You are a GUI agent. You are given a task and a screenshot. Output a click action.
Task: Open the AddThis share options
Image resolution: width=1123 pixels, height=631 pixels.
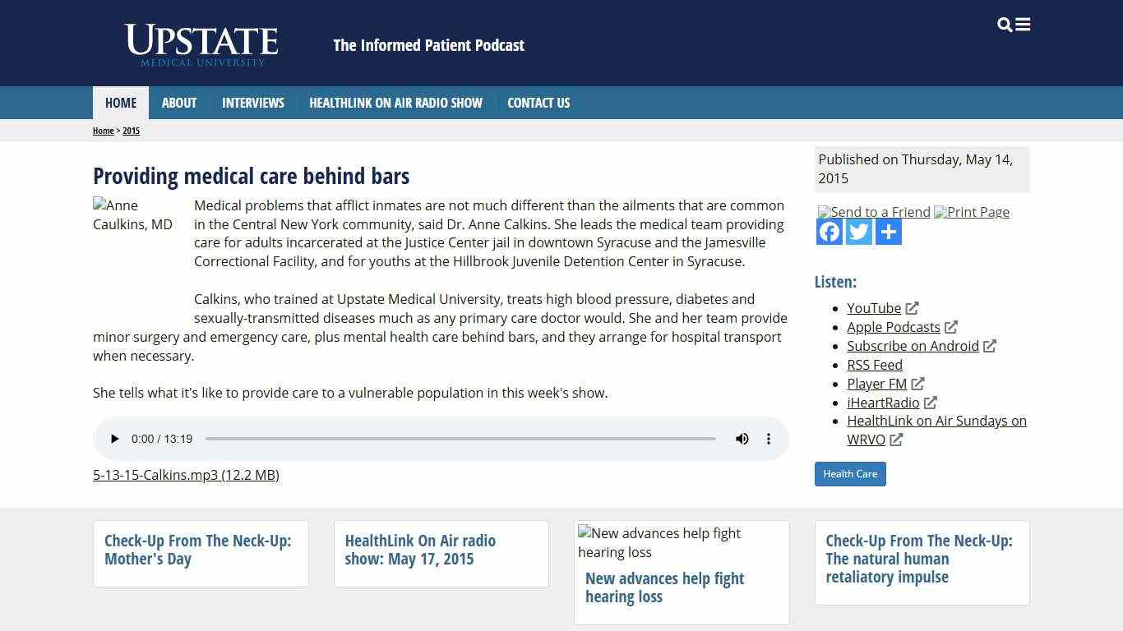pos(888,232)
